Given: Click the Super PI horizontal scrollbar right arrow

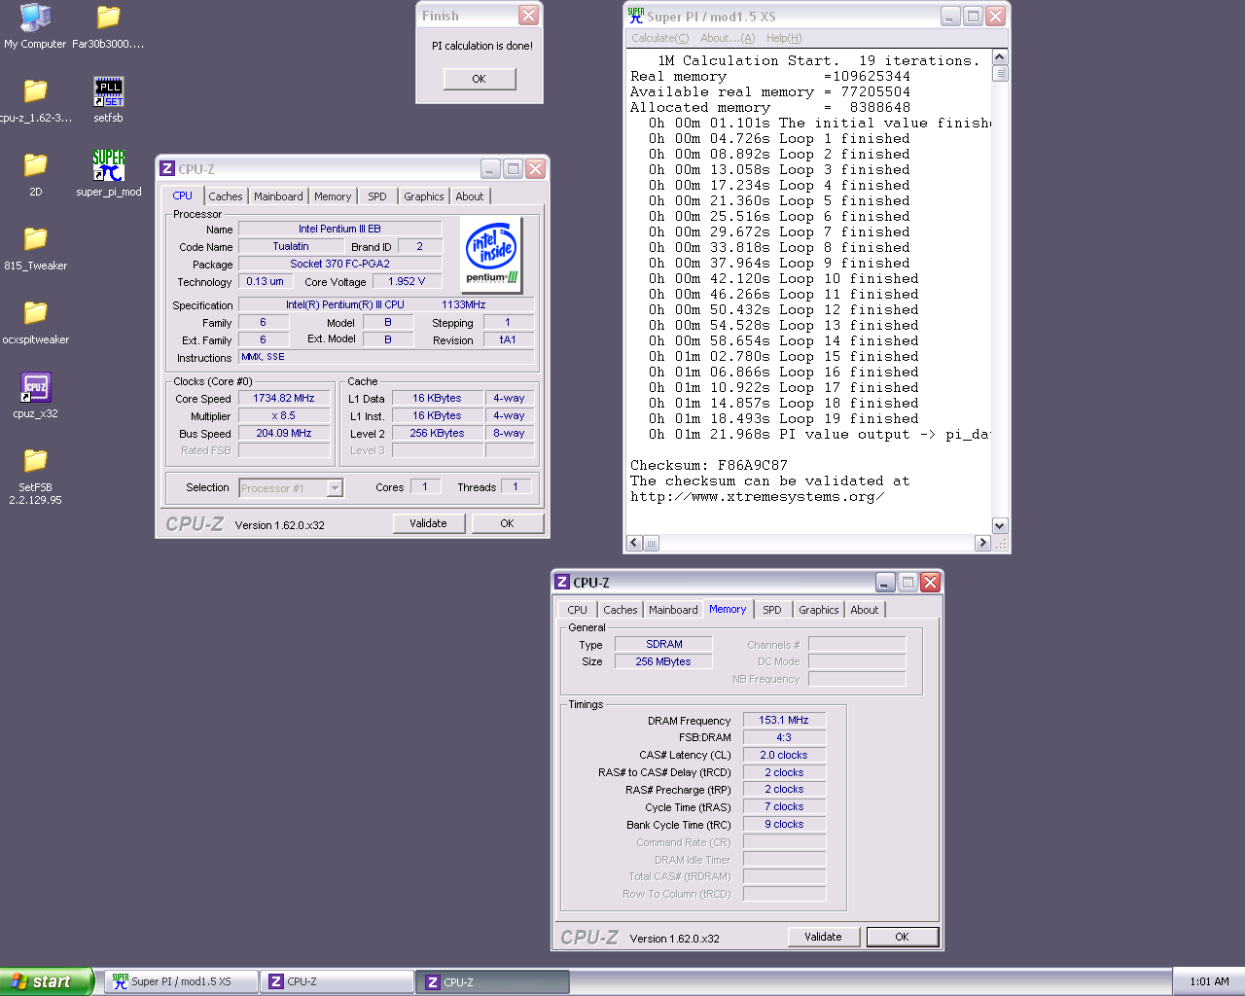Looking at the screenshot, I should 982,543.
